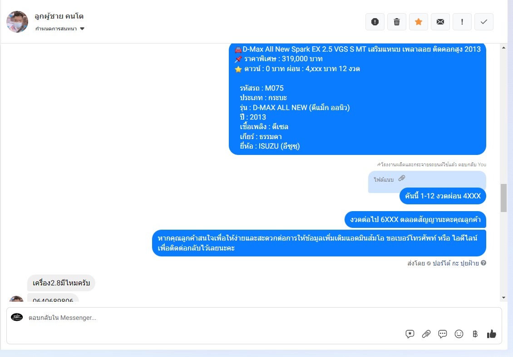Click the chat scrollbar down arrow
The height and width of the screenshot is (357, 513).
coord(503,298)
